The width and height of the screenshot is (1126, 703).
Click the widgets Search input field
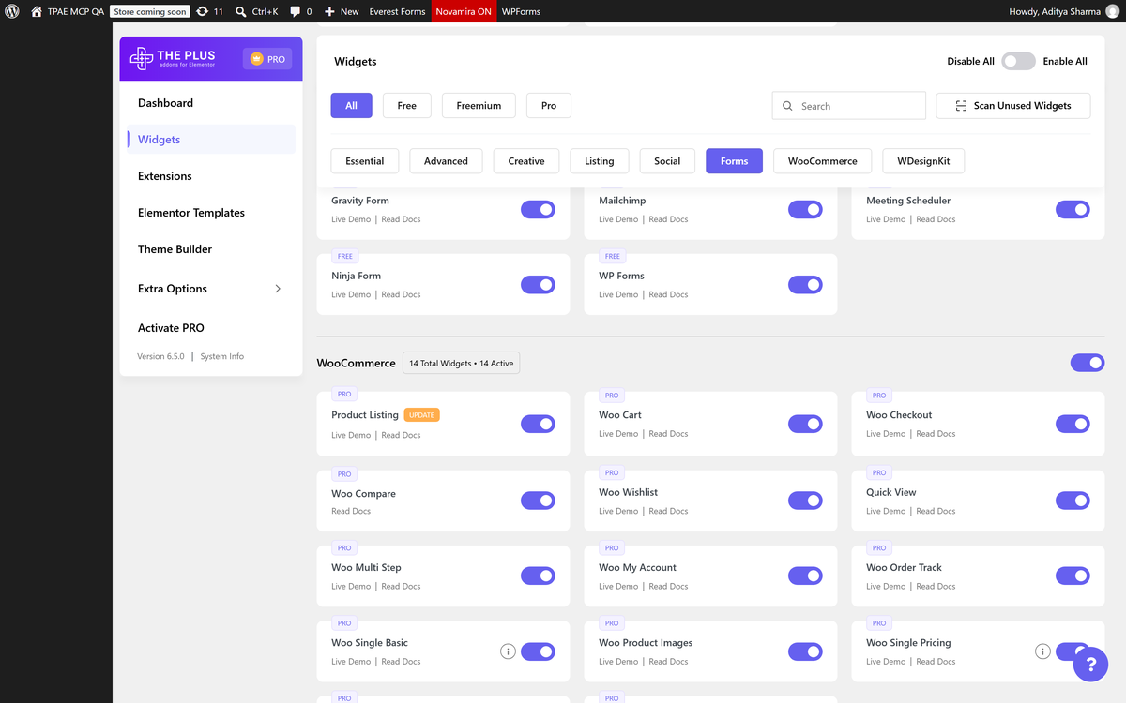849,106
